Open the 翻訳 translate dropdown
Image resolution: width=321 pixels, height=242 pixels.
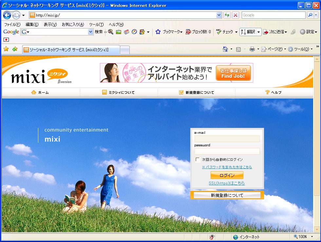(258, 32)
